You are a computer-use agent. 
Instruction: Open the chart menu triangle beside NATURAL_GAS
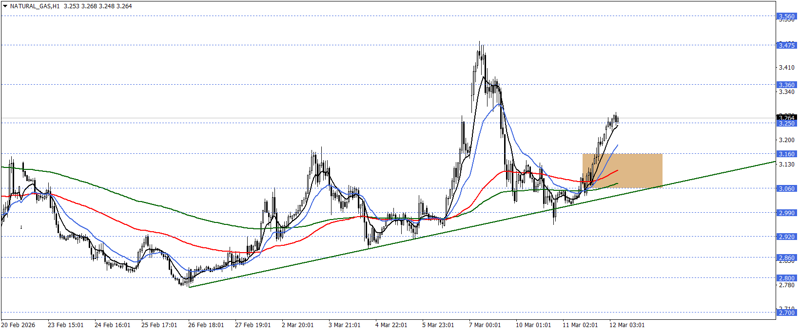tap(5, 6)
